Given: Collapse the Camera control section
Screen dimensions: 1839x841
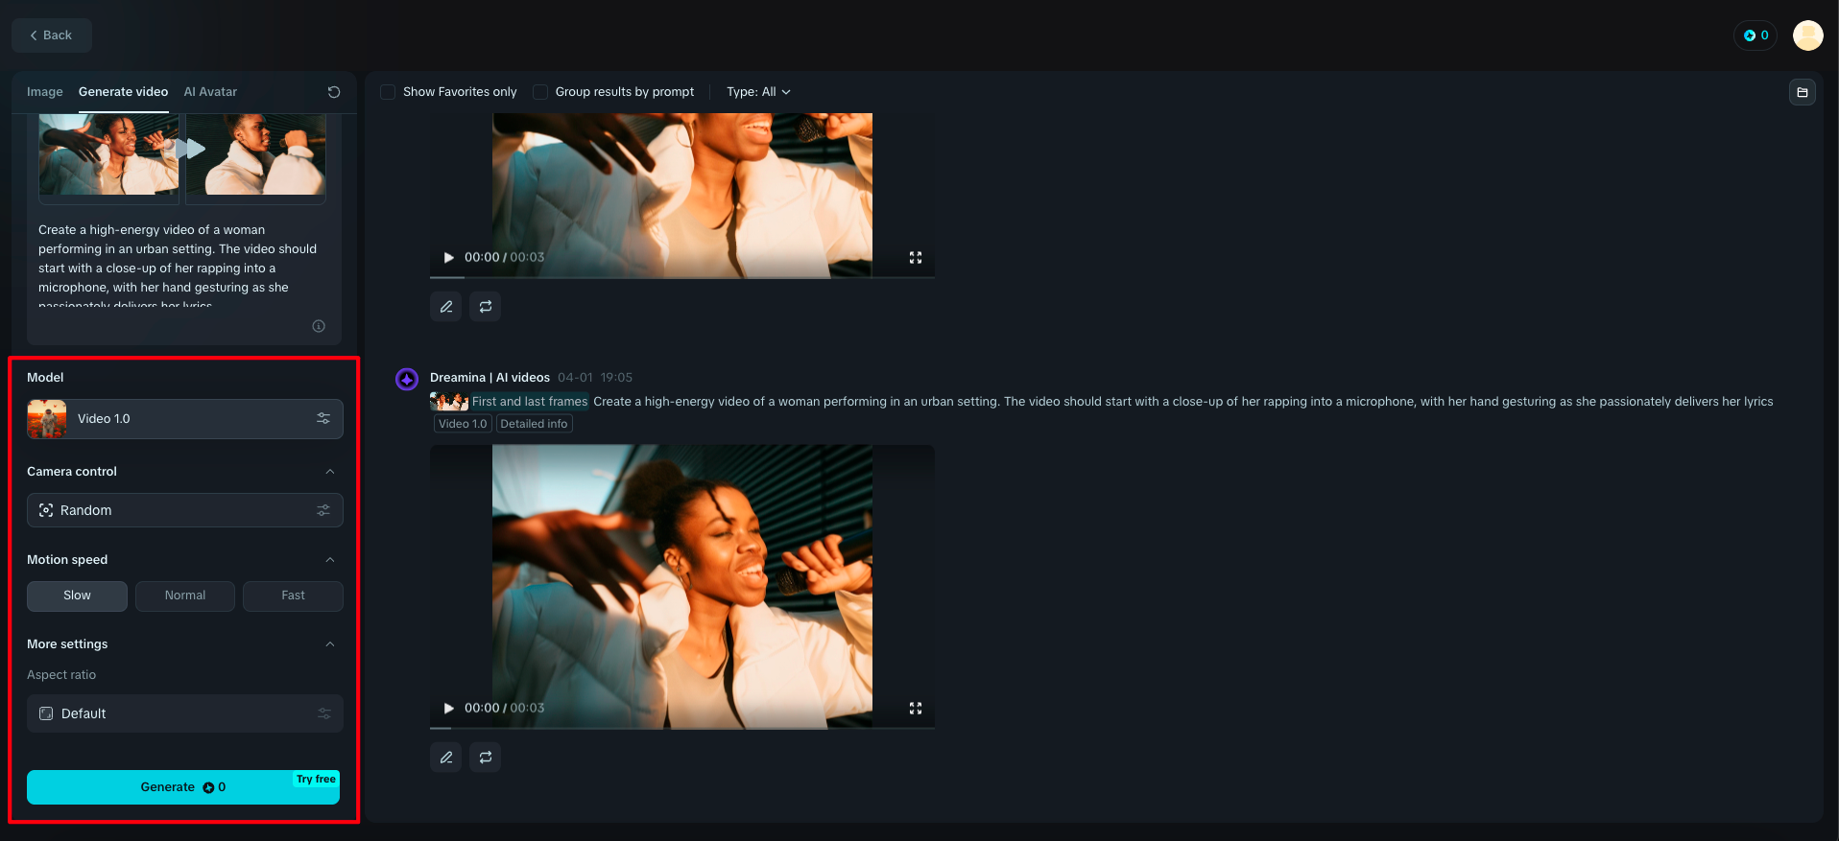Looking at the screenshot, I should tap(330, 472).
